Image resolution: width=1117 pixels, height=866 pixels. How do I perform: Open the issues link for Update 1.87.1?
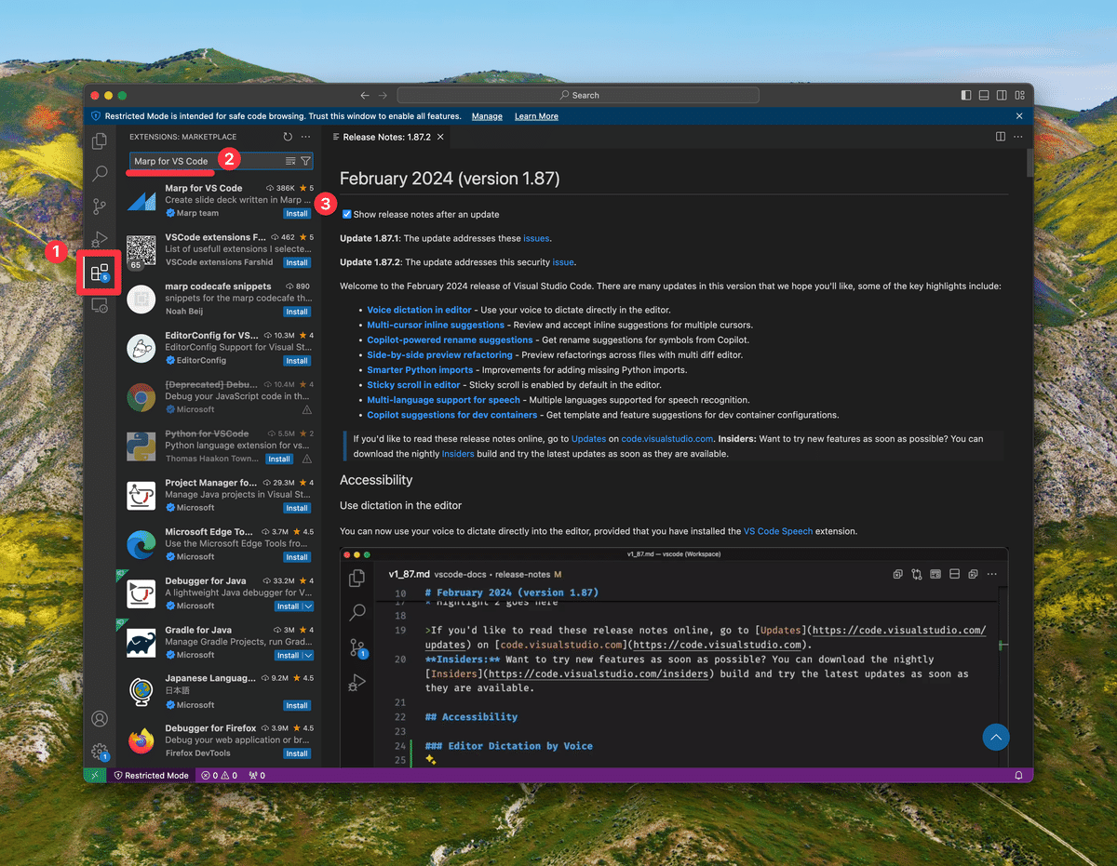[536, 239]
